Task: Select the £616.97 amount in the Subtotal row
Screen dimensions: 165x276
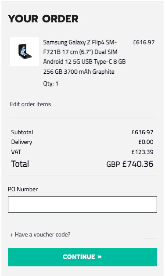Action: point(143,132)
